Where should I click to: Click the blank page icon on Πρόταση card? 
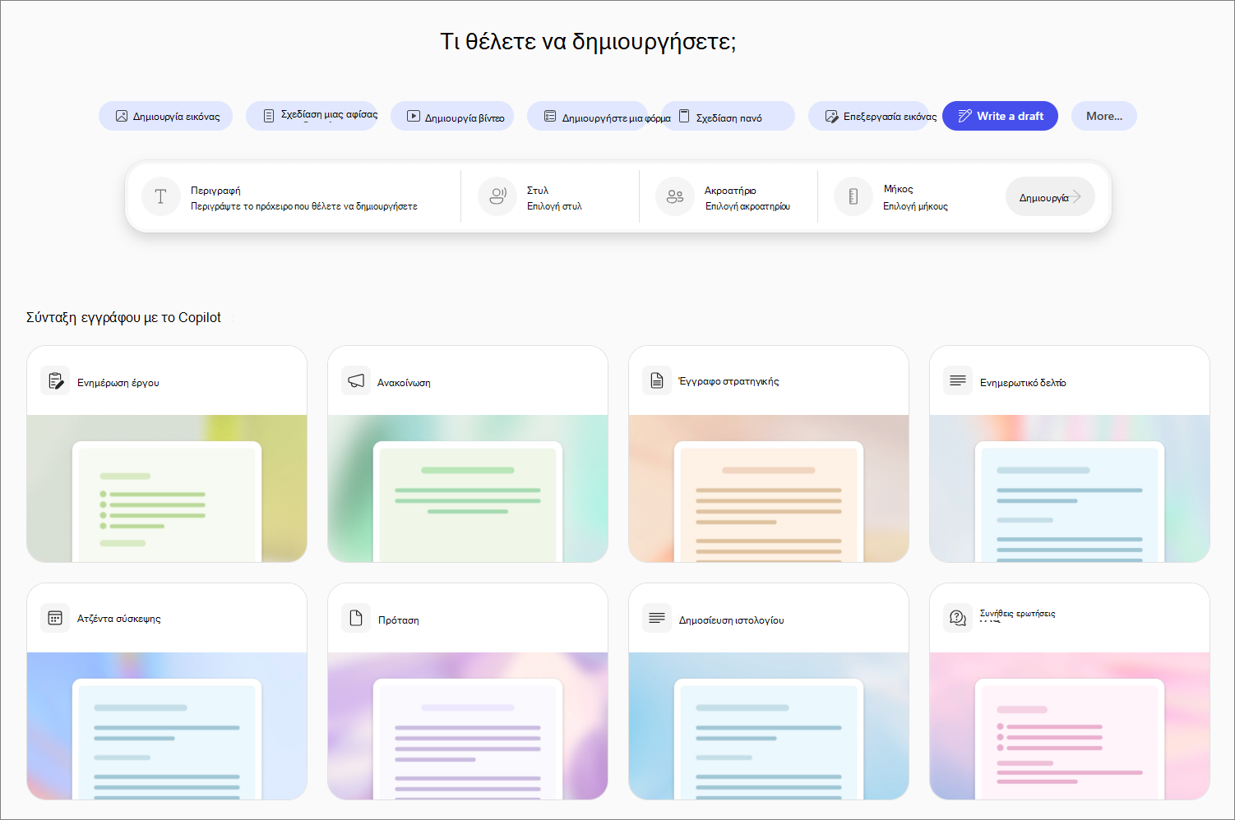tap(356, 618)
